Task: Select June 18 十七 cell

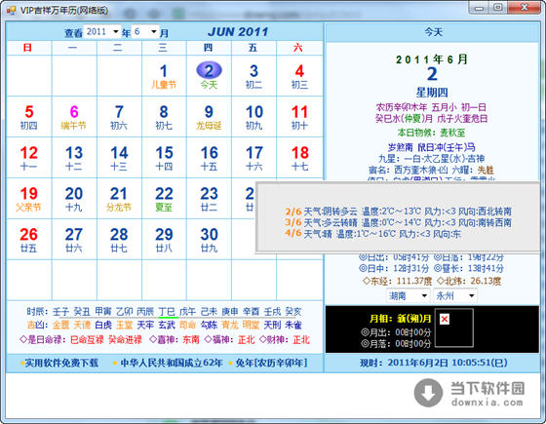Action: 299,158
